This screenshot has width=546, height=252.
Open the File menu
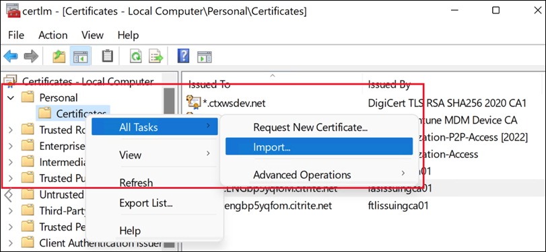click(x=16, y=35)
